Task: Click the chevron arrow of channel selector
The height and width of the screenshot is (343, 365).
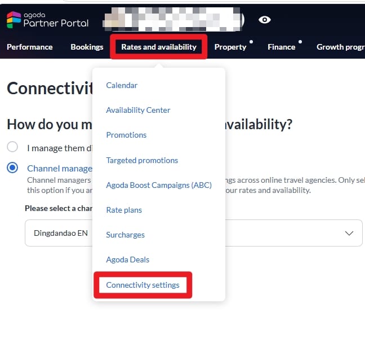Action: 349,233
